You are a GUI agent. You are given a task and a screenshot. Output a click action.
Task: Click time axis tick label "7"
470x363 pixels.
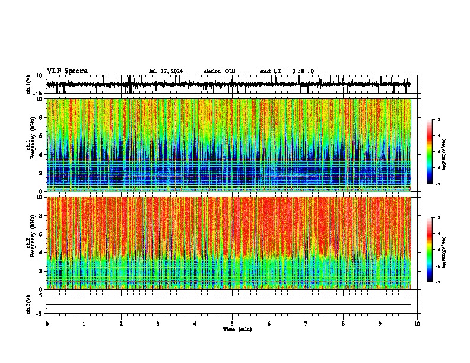306,324
